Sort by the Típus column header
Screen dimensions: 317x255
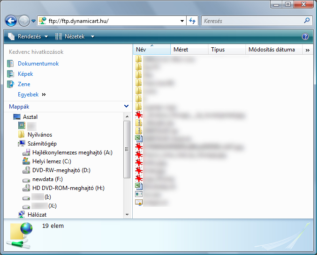coord(227,50)
